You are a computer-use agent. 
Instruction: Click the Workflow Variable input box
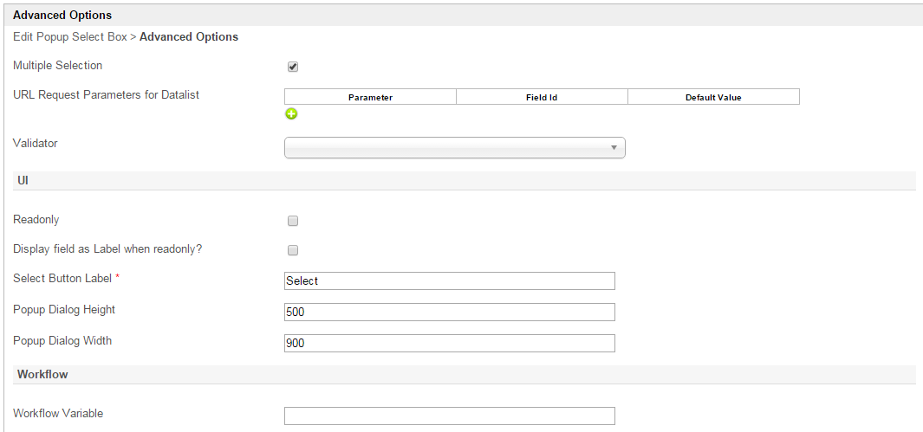(x=449, y=416)
